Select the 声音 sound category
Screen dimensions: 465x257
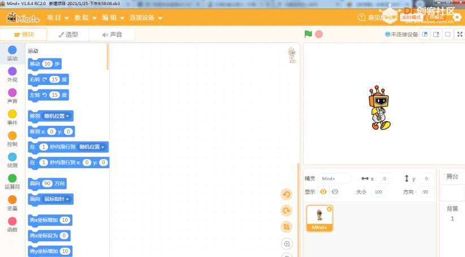(12, 96)
